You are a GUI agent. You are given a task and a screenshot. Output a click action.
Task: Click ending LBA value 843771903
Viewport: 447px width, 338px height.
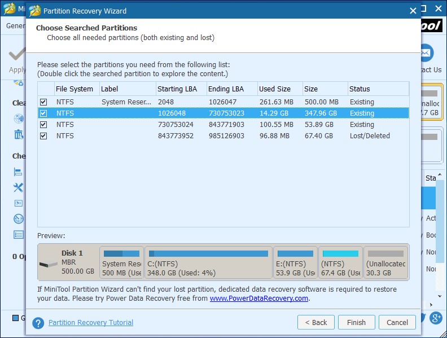coord(226,125)
